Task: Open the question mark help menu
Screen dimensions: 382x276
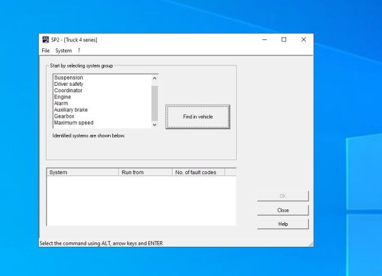Action: point(79,51)
